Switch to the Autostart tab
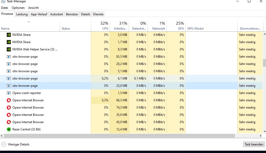This screenshot has width=266, height=153. point(56,14)
